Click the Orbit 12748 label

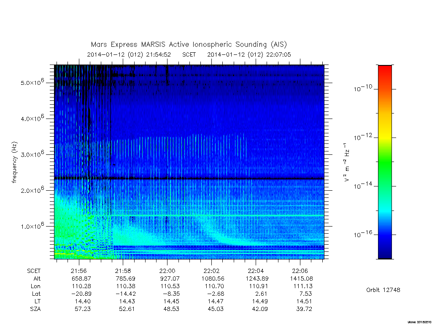click(x=383, y=290)
